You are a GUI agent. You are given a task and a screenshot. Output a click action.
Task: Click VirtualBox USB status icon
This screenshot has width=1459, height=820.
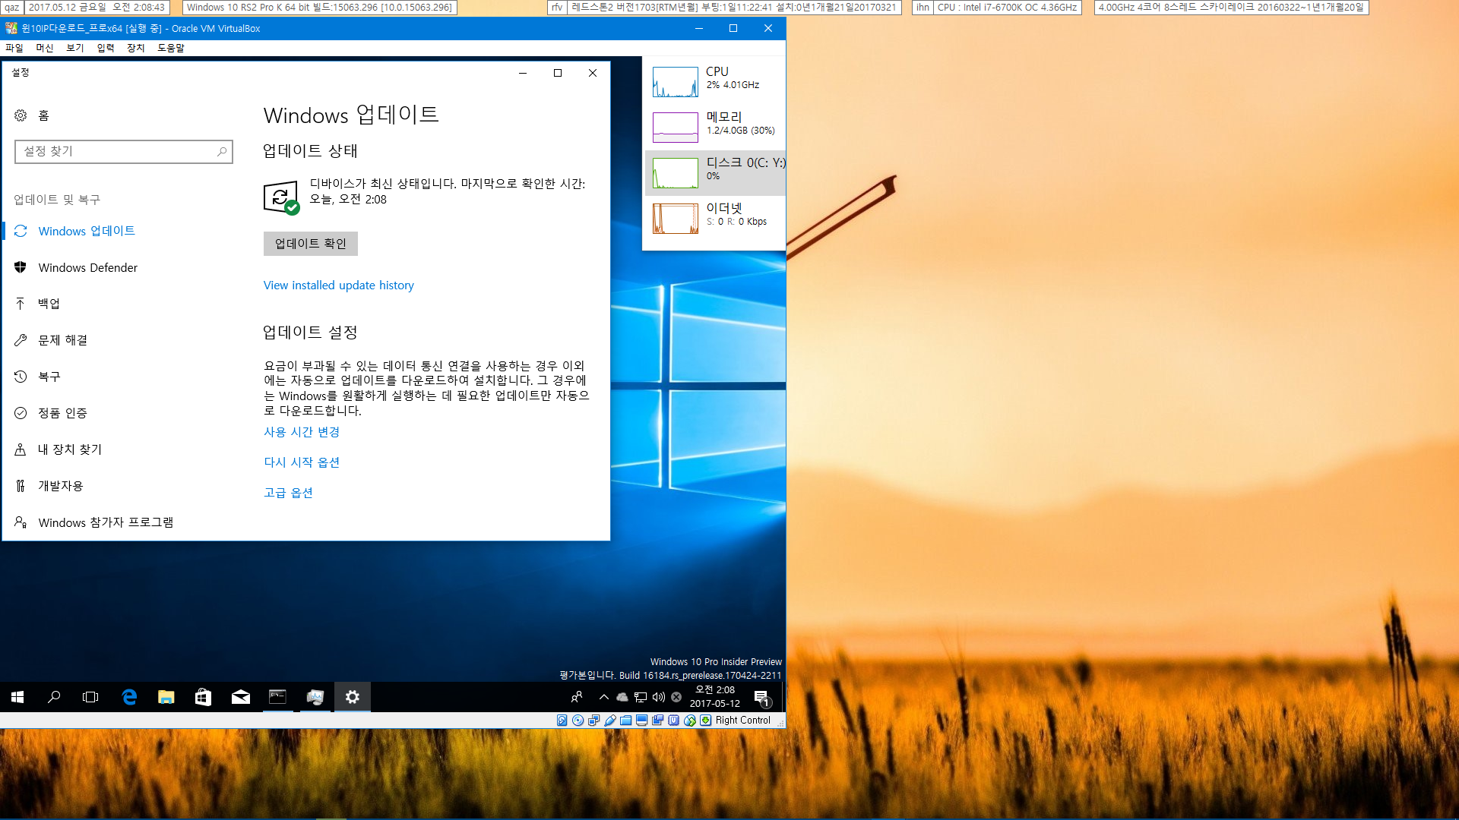(610, 721)
